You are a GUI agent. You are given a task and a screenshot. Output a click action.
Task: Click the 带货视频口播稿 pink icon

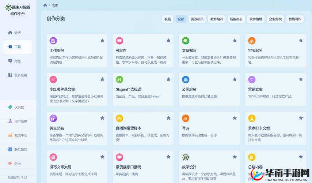(x=119, y=157)
